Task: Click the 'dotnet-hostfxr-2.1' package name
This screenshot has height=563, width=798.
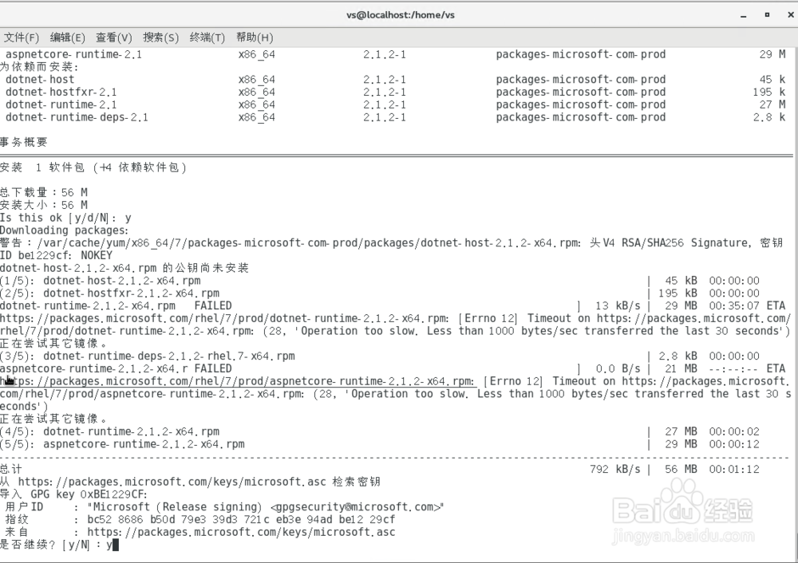Action: pos(61,92)
